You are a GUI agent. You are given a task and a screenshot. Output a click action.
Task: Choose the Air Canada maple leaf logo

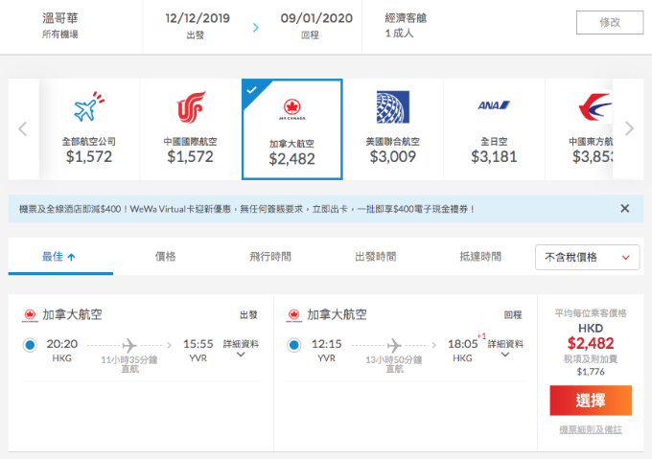click(291, 109)
